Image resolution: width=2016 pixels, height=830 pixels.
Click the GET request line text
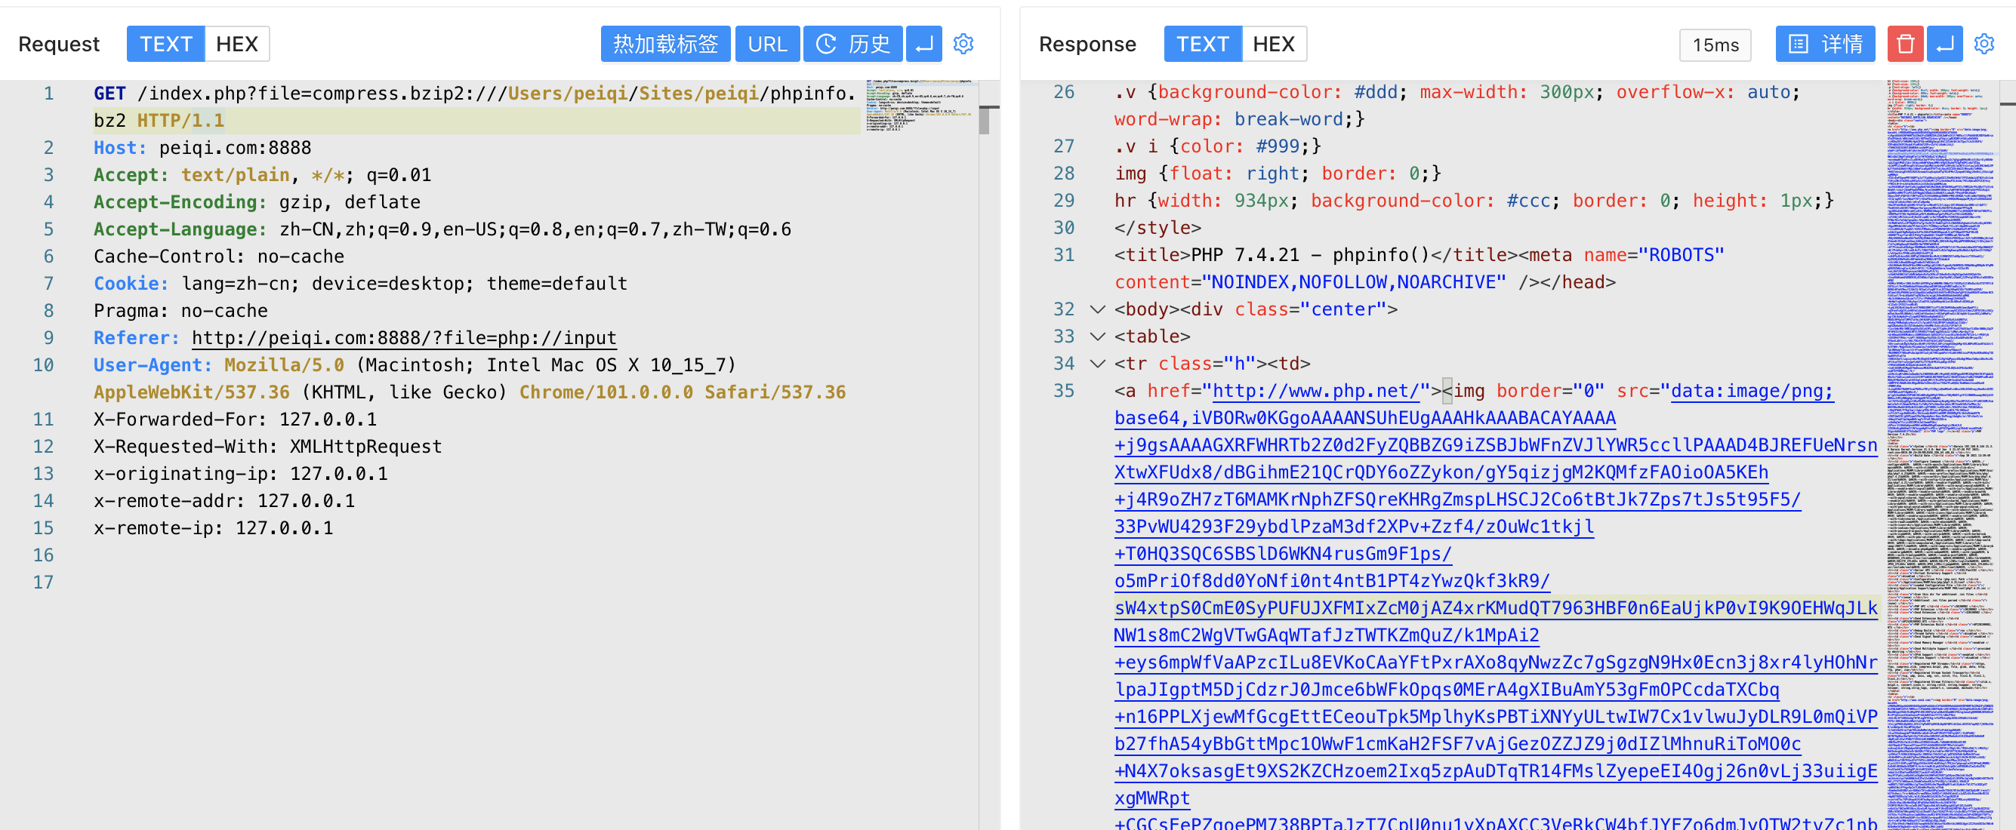pos(474,107)
